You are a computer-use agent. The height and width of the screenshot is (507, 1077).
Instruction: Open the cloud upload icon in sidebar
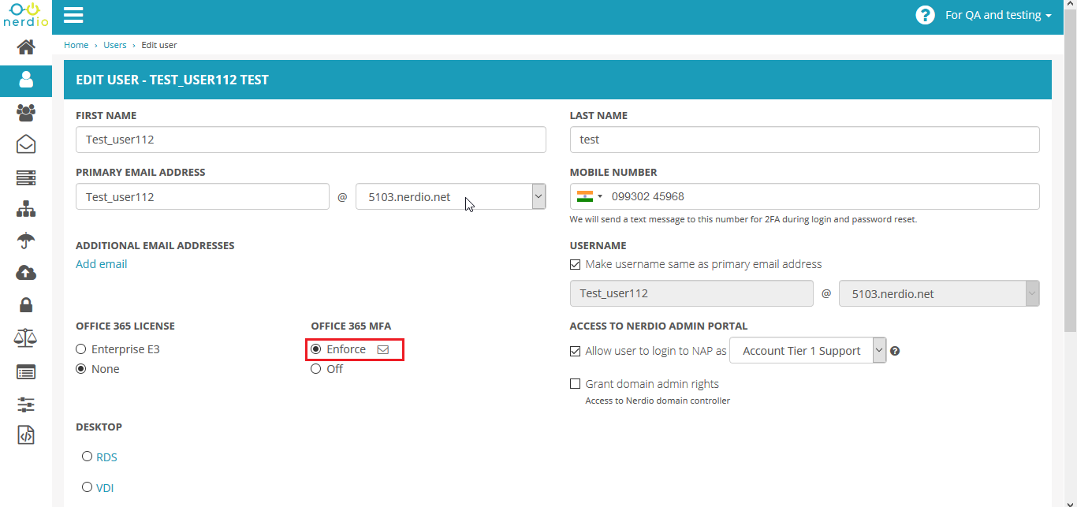tap(26, 273)
